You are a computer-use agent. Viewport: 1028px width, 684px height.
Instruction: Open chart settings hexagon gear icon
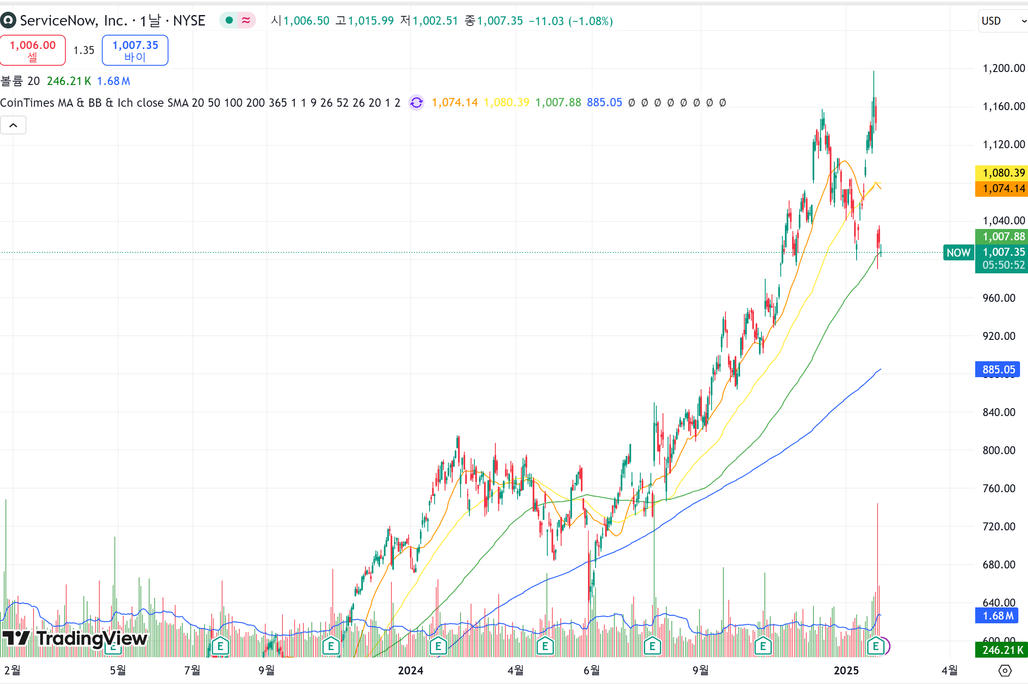(x=1005, y=671)
